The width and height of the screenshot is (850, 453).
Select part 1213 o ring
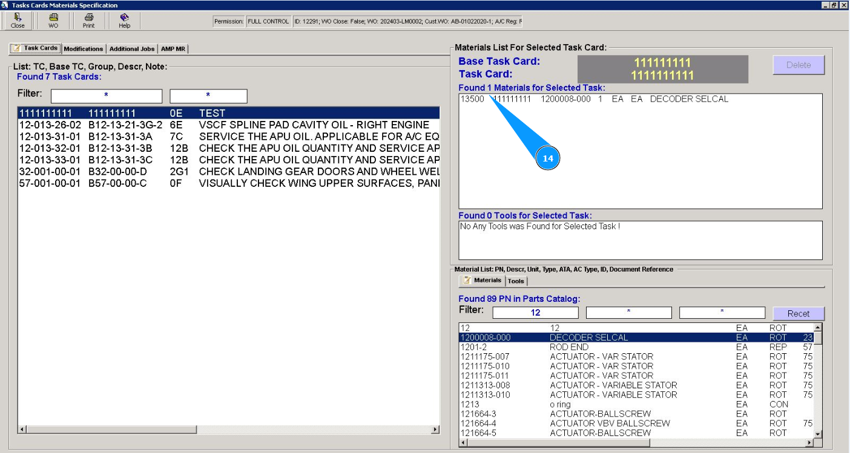pyautogui.click(x=636, y=404)
